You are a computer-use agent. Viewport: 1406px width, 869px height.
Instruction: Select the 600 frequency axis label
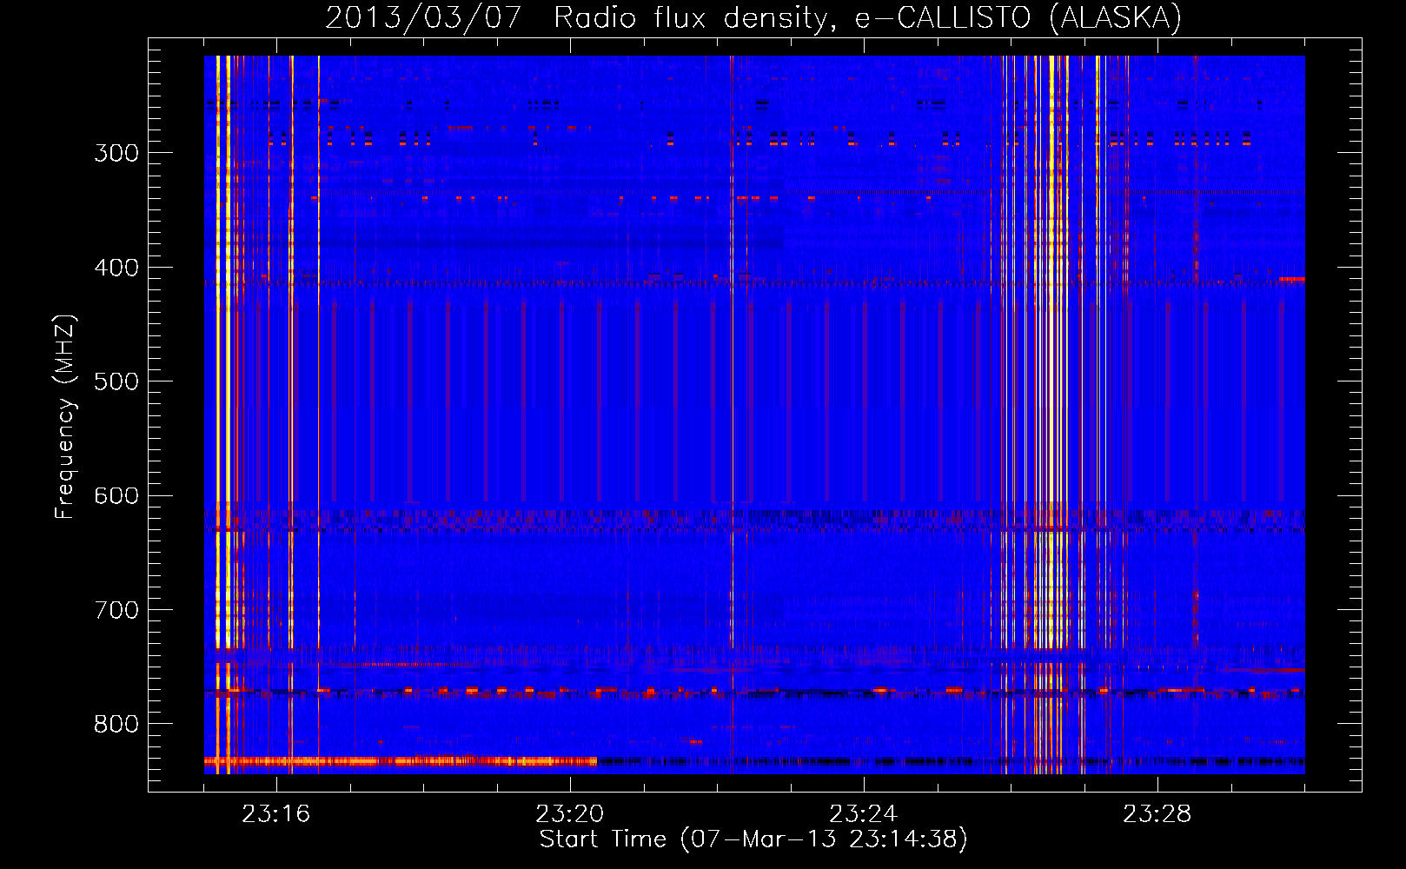tap(116, 496)
